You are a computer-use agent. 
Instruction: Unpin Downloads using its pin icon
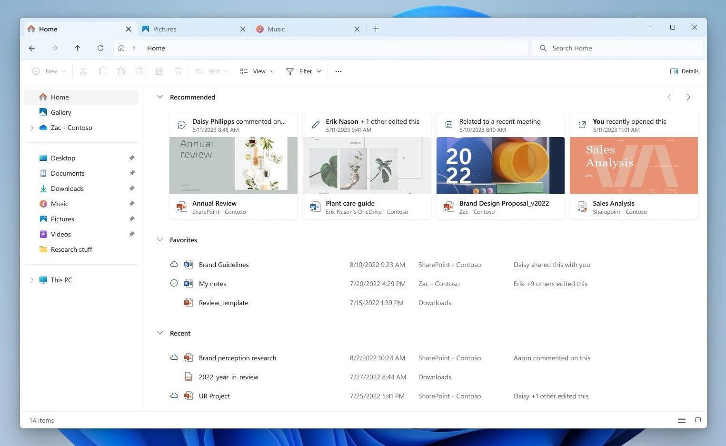[132, 188]
